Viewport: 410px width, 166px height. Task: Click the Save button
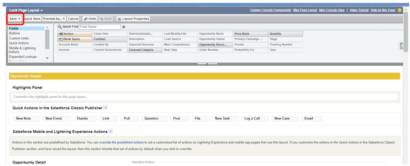(x=13, y=19)
